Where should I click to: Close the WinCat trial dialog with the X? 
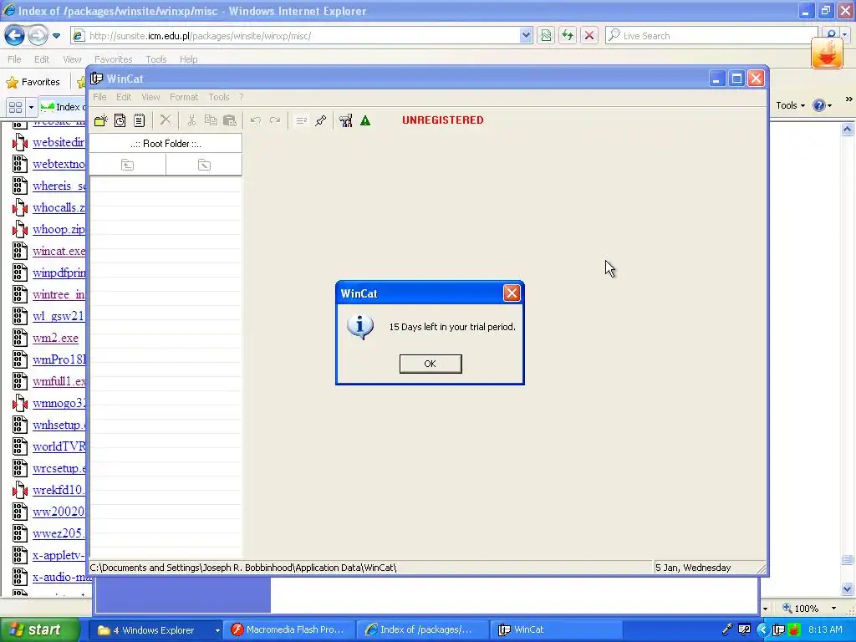point(512,293)
